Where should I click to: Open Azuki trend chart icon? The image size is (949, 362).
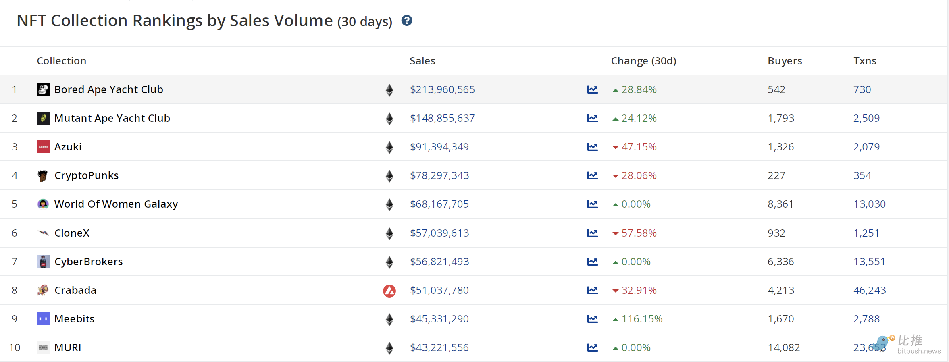[x=592, y=147]
